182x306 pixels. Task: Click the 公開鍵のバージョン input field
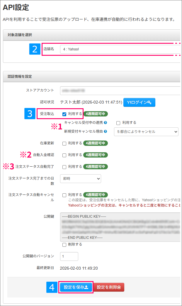tap(69, 256)
